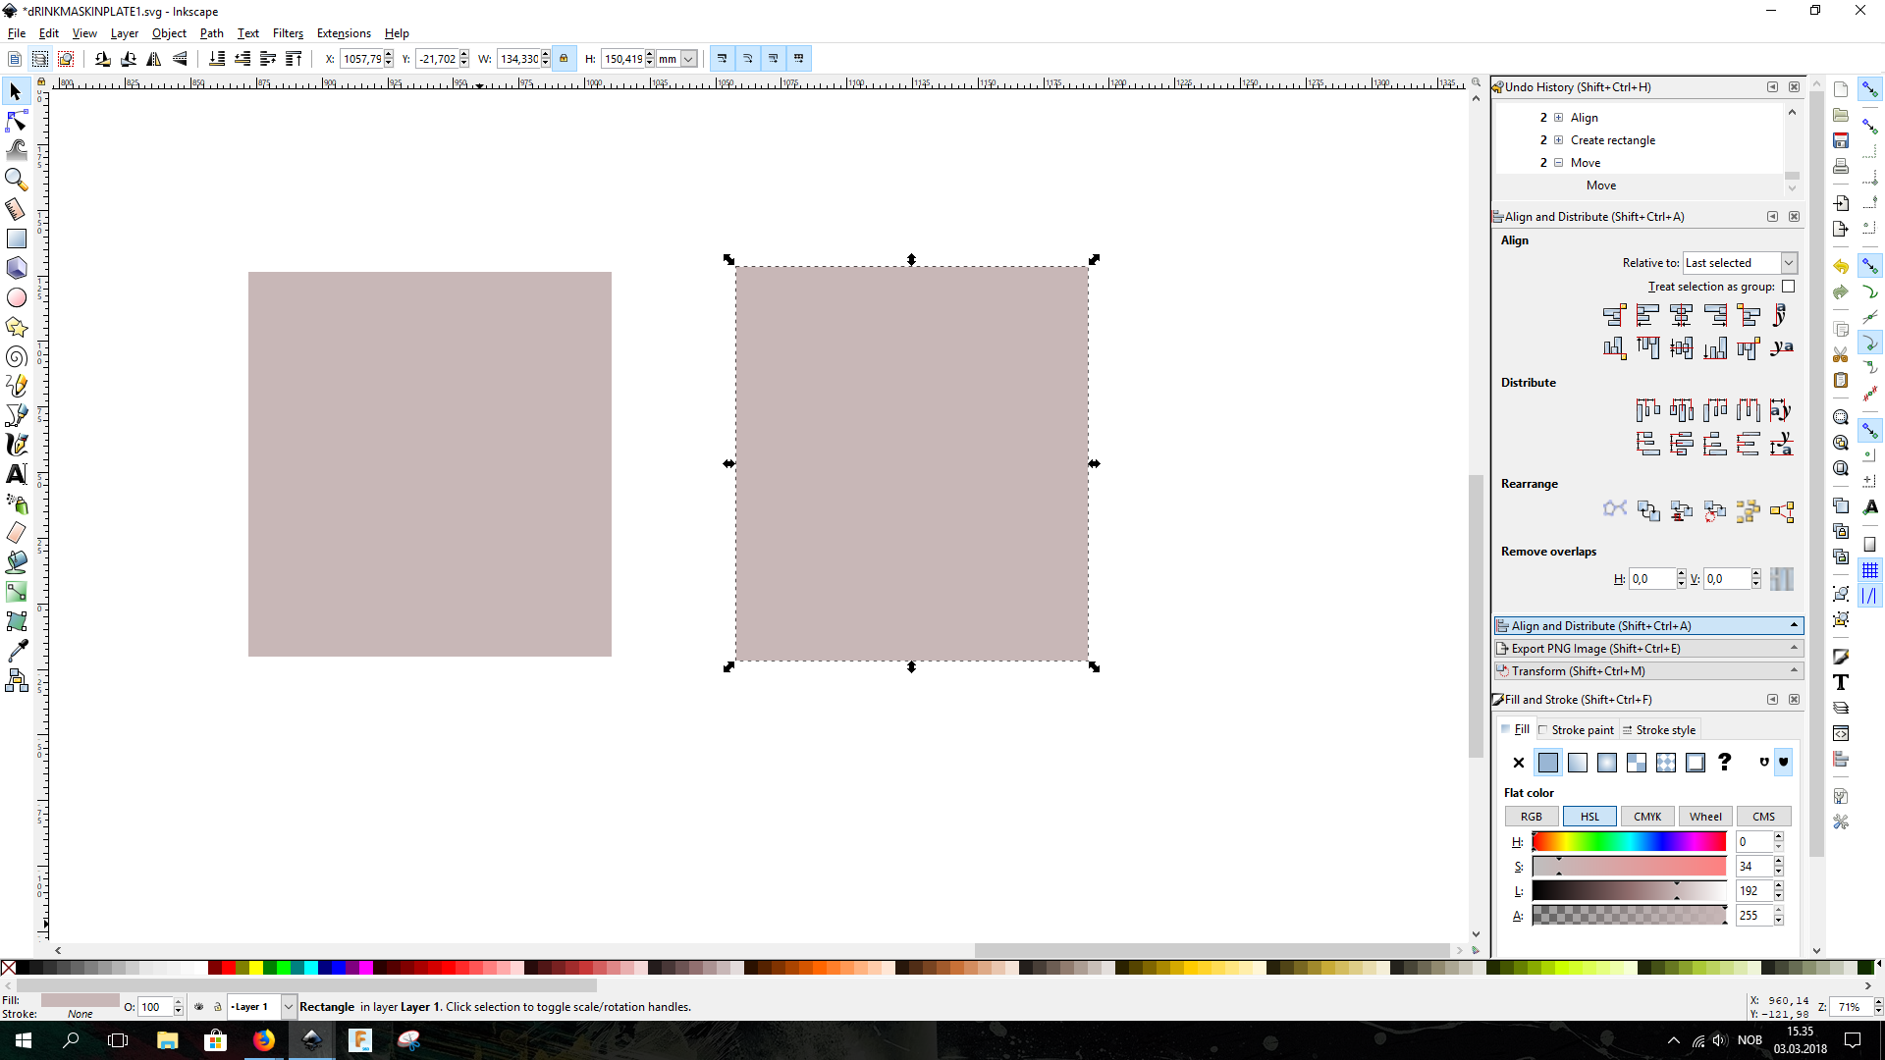
Task: Open the File menu
Action: (x=17, y=33)
